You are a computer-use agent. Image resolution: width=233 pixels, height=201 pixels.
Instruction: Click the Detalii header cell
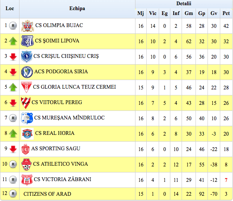point(183,4)
